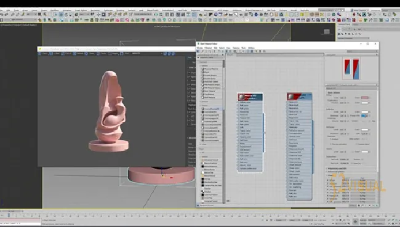Open the BEAUTY render element dropdown
The height and width of the screenshot is (227, 400).
(147, 54)
